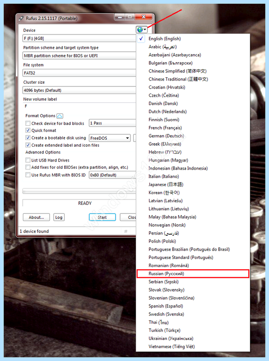The height and width of the screenshot is (361, 269).
Task: Enable List USB Hard Drives
Action: coord(28,160)
